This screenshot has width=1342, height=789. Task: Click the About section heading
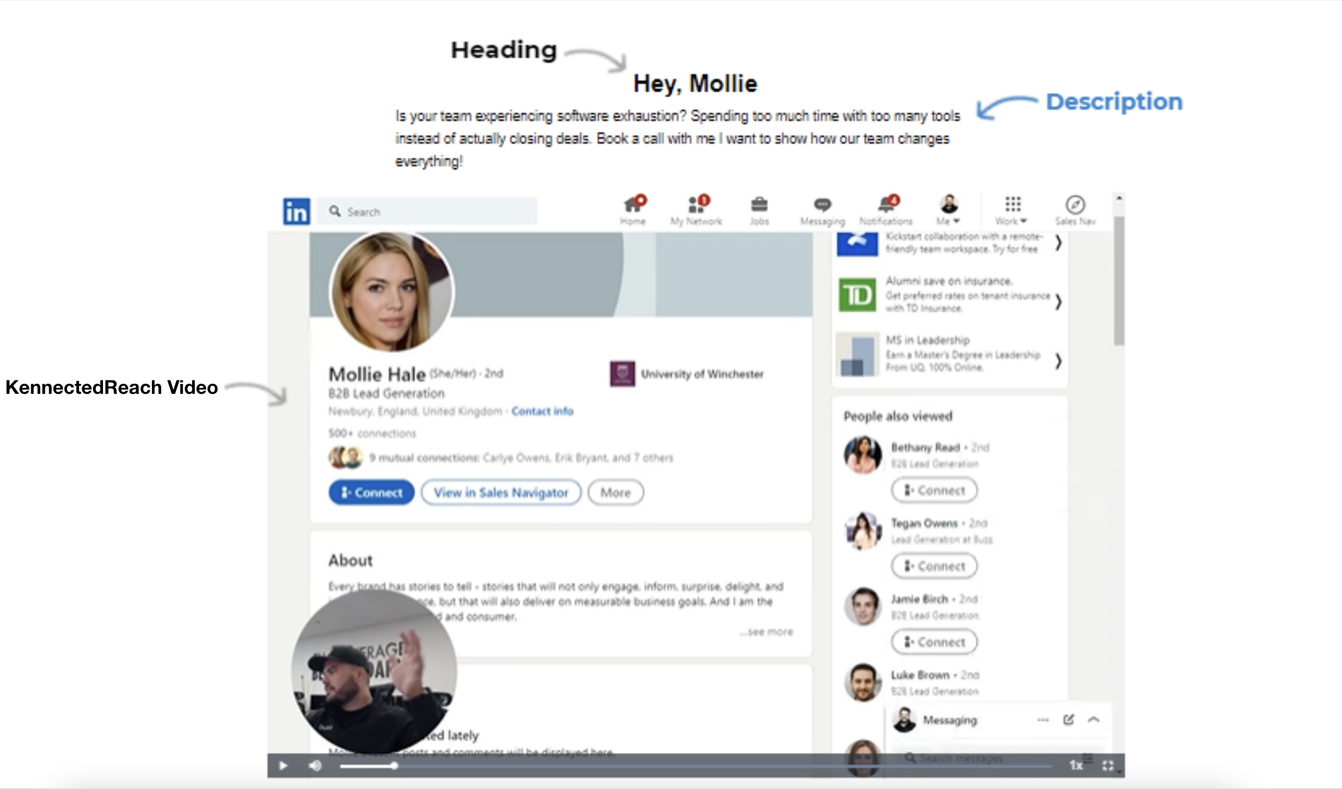351,560
